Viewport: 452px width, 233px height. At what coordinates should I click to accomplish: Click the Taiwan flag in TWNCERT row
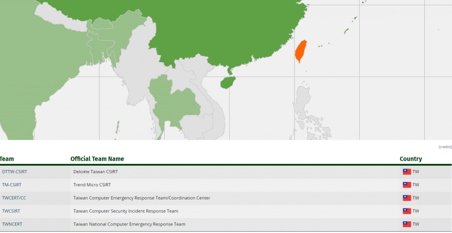[407, 224]
